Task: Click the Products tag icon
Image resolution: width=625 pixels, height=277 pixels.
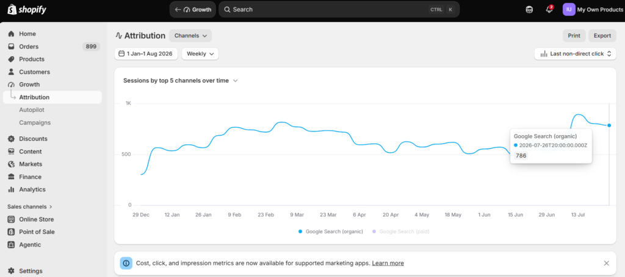Action: click(x=11, y=59)
